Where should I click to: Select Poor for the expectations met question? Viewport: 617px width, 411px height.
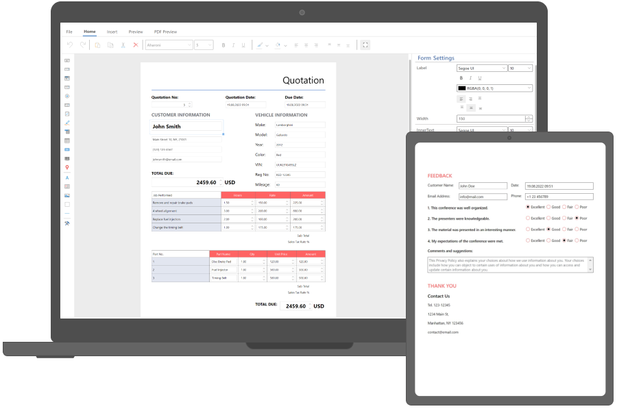click(x=577, y=240)
